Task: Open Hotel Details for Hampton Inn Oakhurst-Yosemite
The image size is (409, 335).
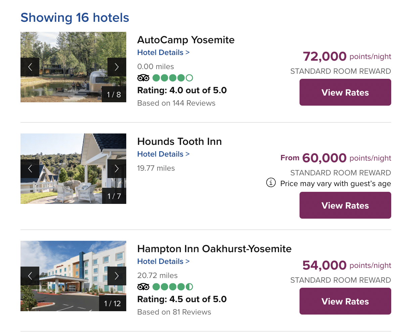Action: 163,262
